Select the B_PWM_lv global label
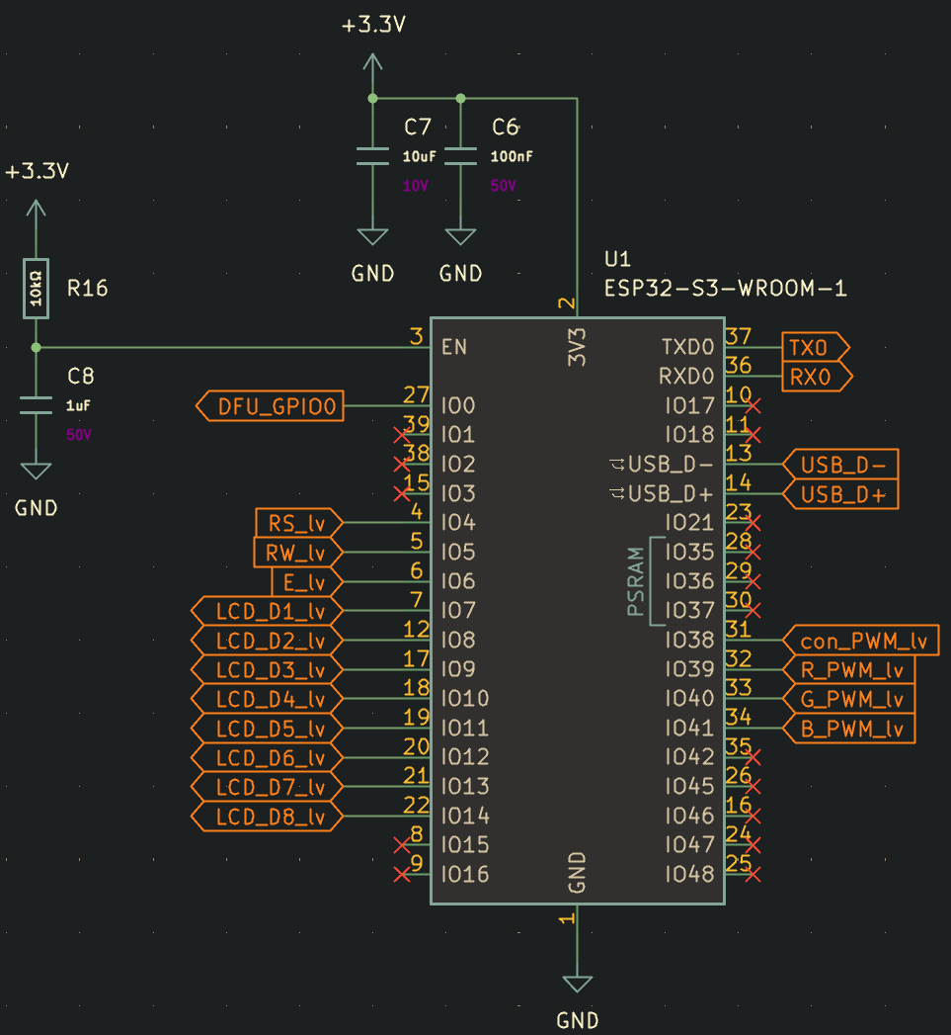 (x=849, y=729)
